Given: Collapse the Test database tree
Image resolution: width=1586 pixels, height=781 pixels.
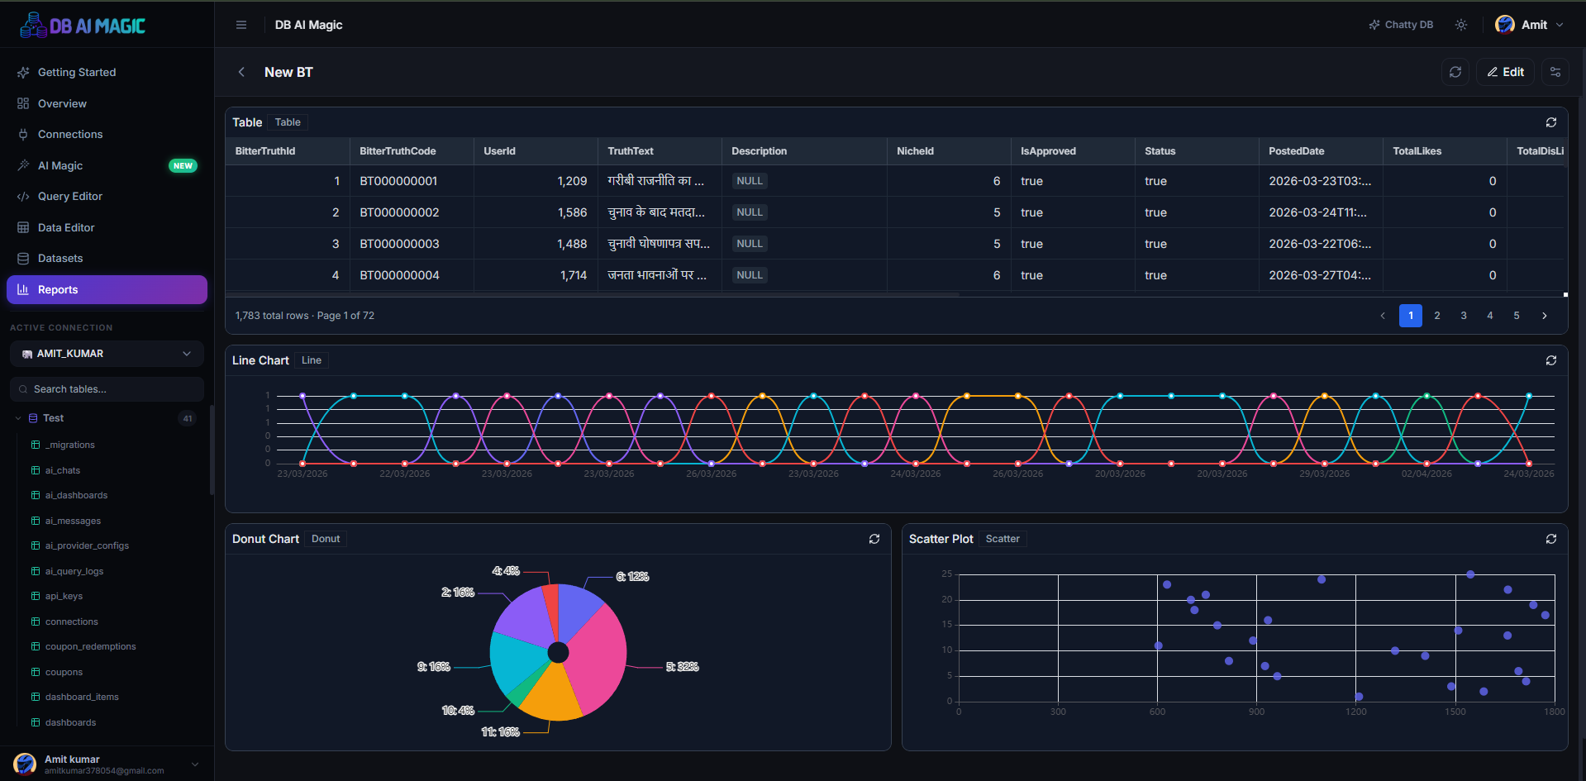Looking at the screenshot, I should point(18,418).
